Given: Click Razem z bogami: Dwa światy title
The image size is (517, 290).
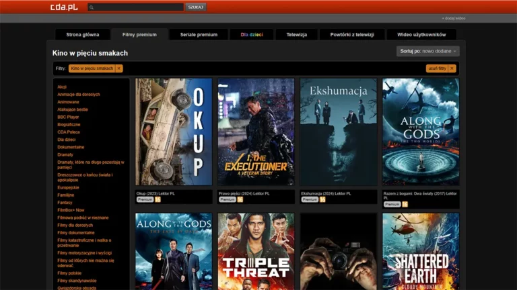Looking at the screenshot, I should click(420, 195).
